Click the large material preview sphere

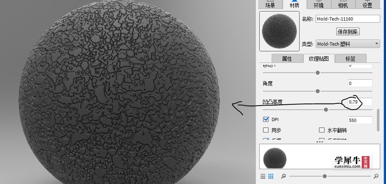(279, 31)
